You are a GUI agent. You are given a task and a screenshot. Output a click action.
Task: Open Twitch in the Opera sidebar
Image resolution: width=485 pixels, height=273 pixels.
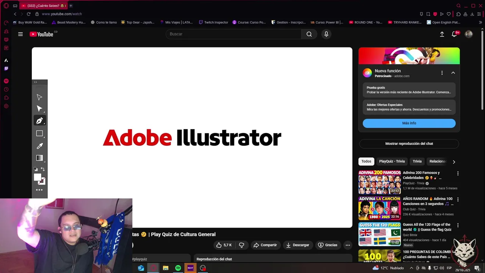6,69
